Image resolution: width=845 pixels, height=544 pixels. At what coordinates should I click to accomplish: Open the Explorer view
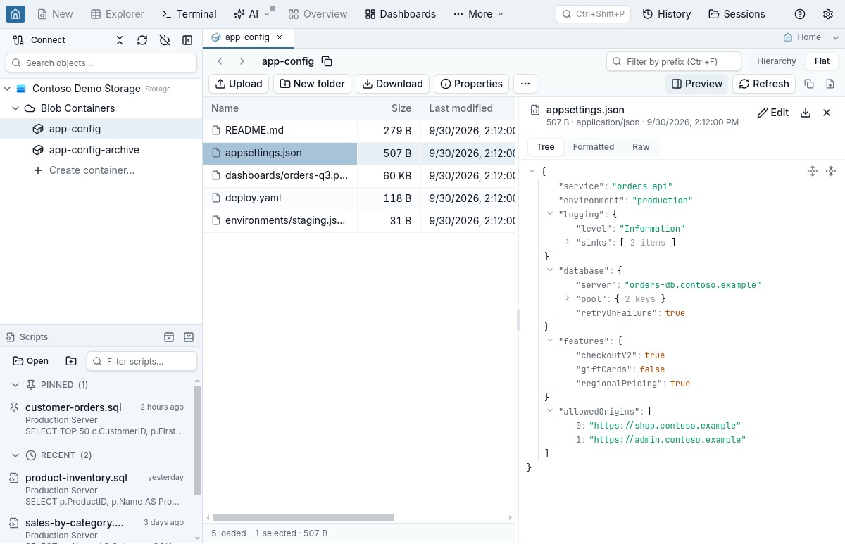tap(118, 14)
